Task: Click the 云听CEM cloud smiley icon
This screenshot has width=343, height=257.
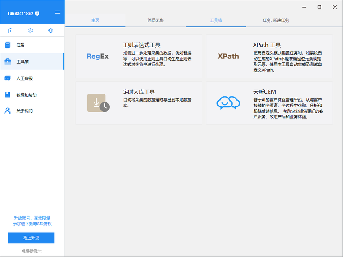Action: tap(228, 103)
